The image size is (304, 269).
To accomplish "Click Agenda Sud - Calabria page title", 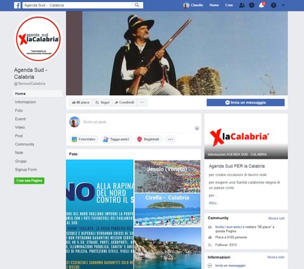I will point(31,73).
